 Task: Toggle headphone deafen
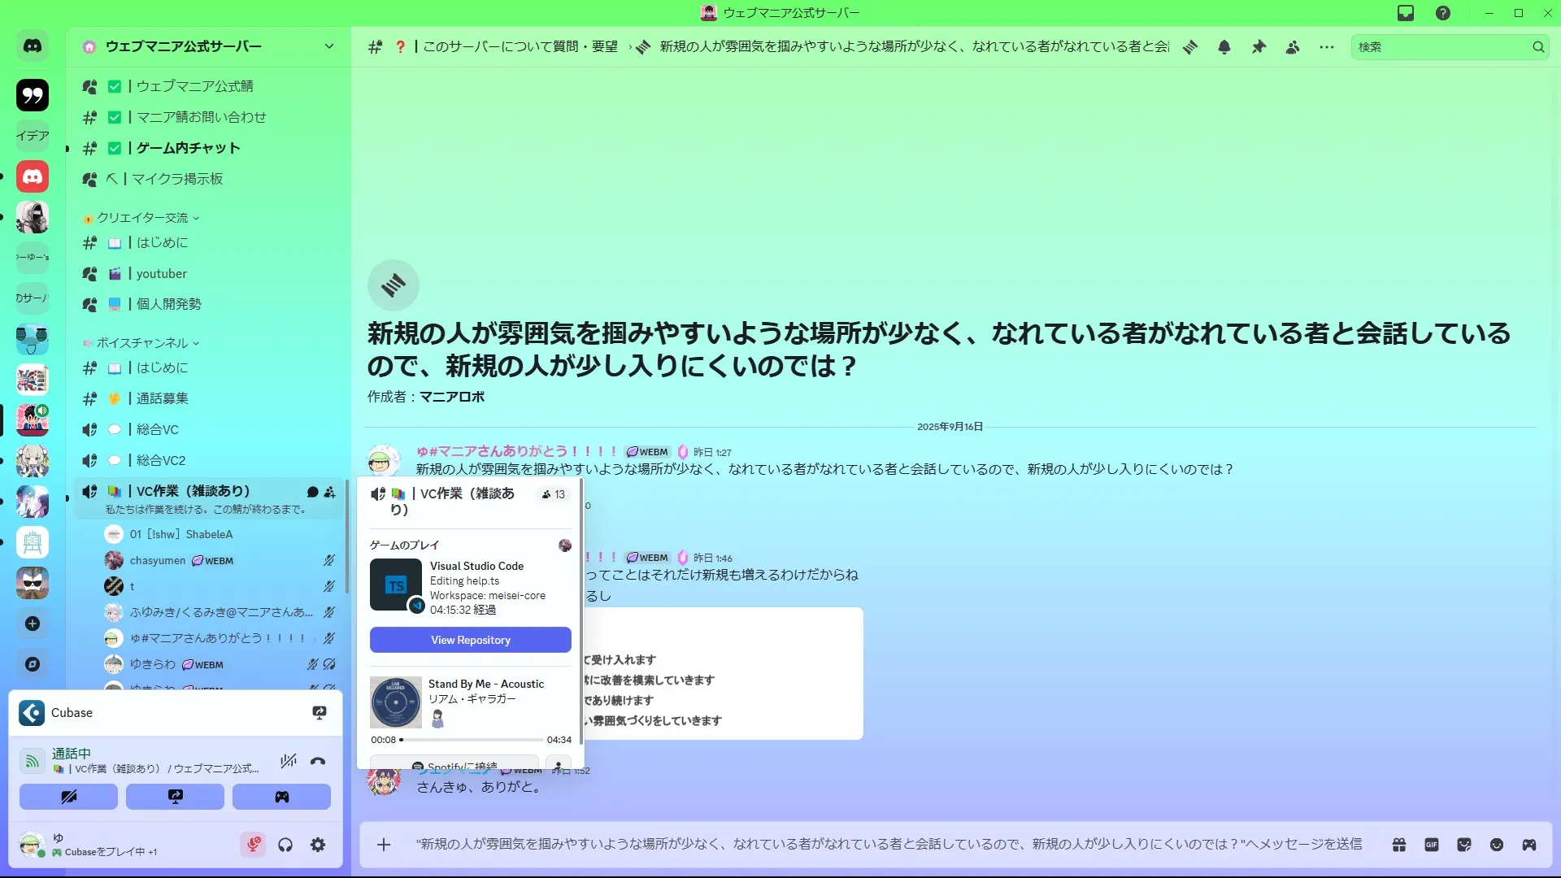[285, 845]
